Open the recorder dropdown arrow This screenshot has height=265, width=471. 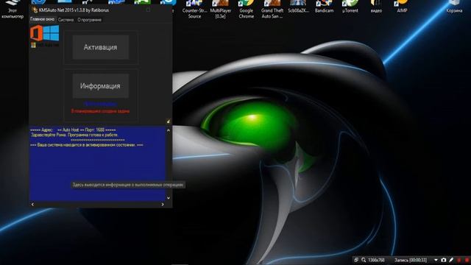436,260
